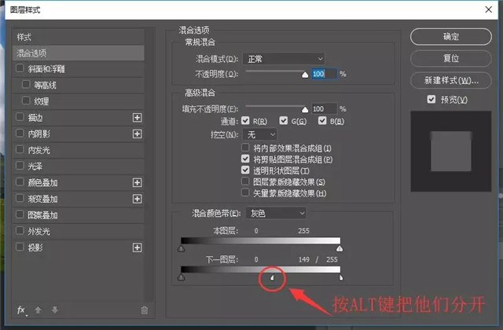Viewport: 503px width, 330px height.
Task: Click the trash delete effect icon
Action: [x=145, y=310]
